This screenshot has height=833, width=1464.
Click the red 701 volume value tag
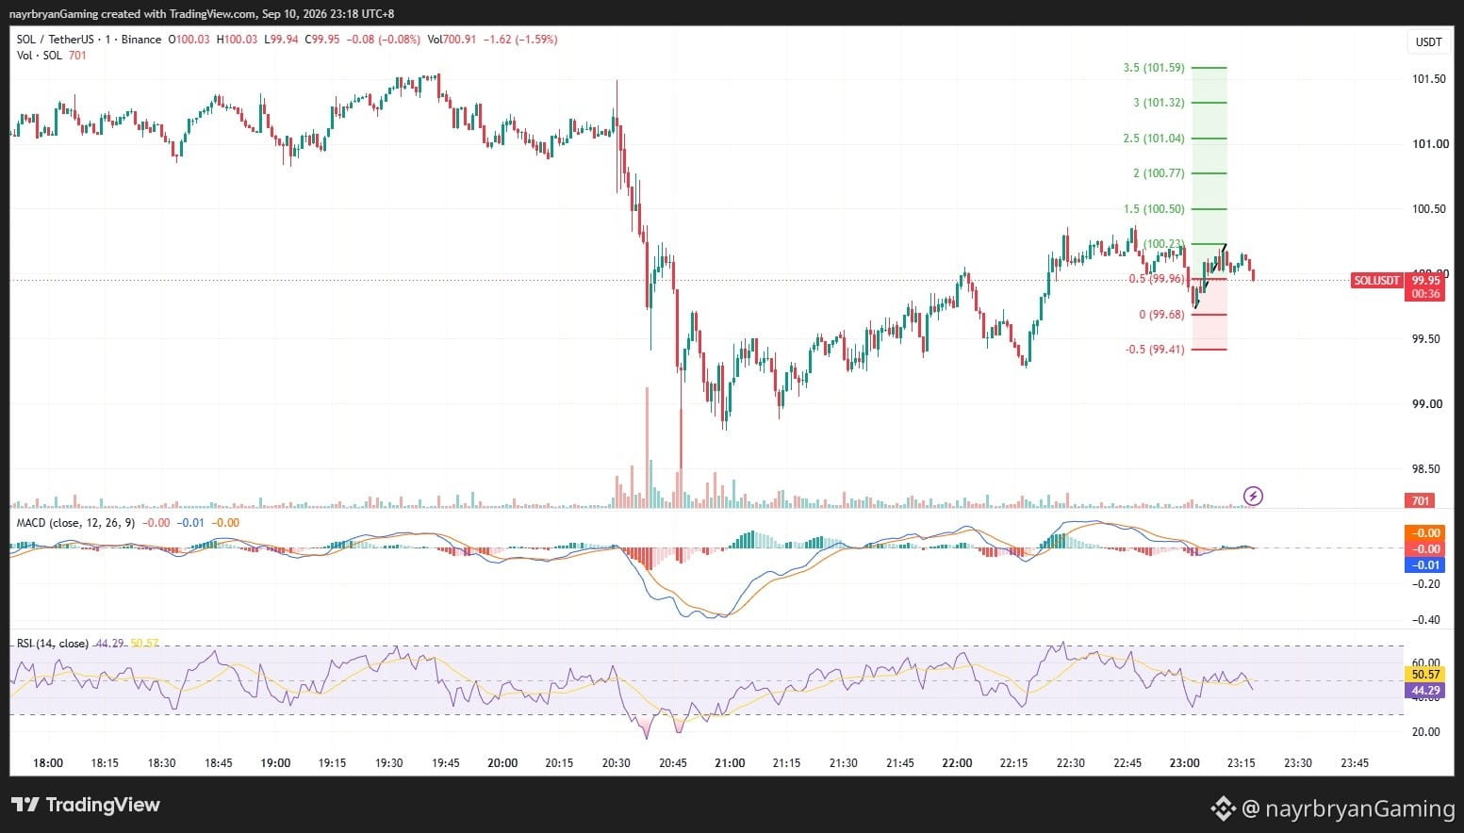pos(1420,500)
